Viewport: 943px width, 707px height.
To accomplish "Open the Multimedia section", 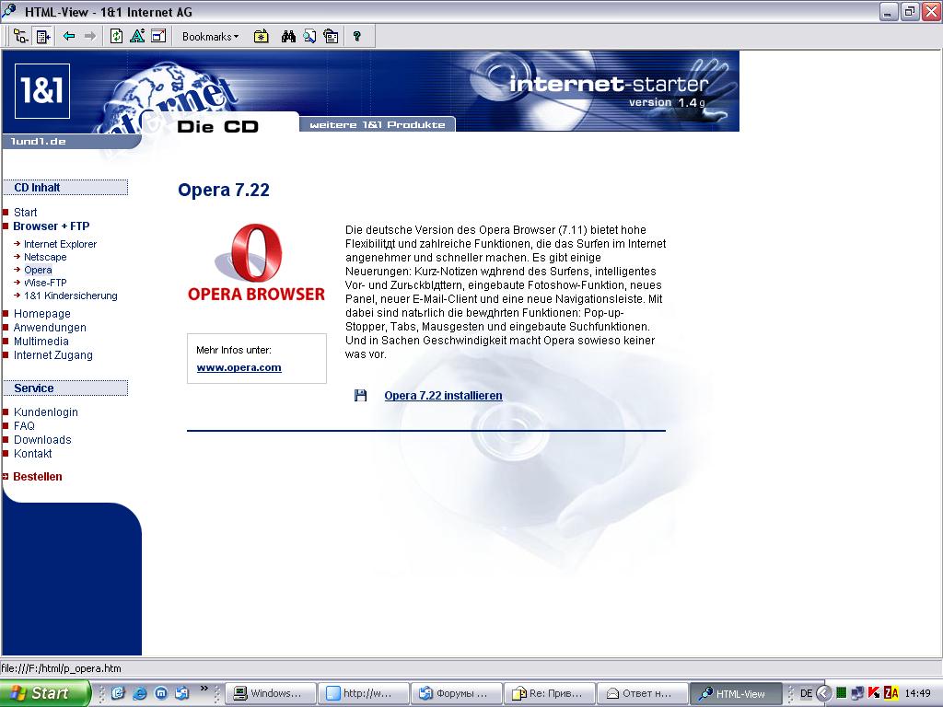I will [x=41, y=342].
